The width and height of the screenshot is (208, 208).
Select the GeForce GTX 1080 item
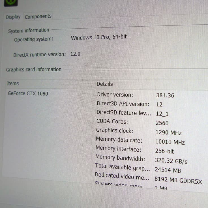click(x=28, y=93)
